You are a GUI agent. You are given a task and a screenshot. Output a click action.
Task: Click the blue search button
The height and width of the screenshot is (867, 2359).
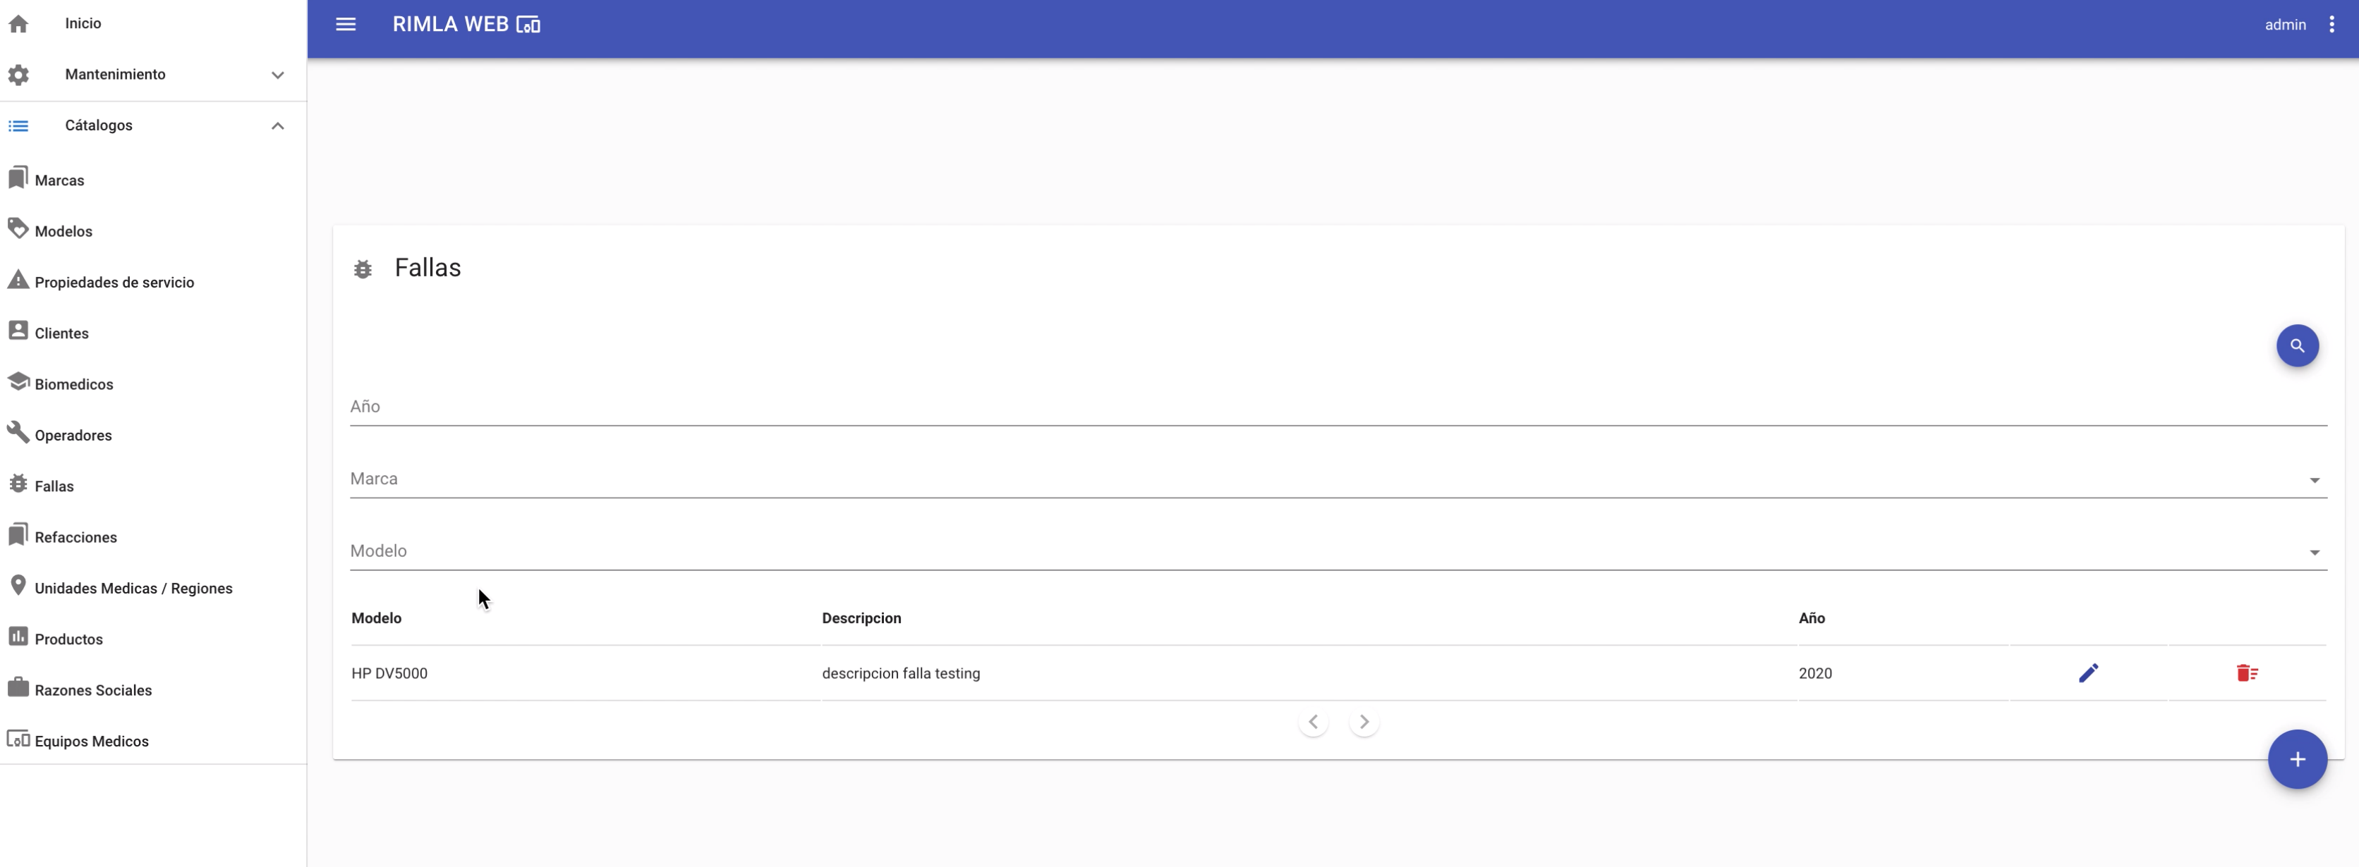(2297, 345)
